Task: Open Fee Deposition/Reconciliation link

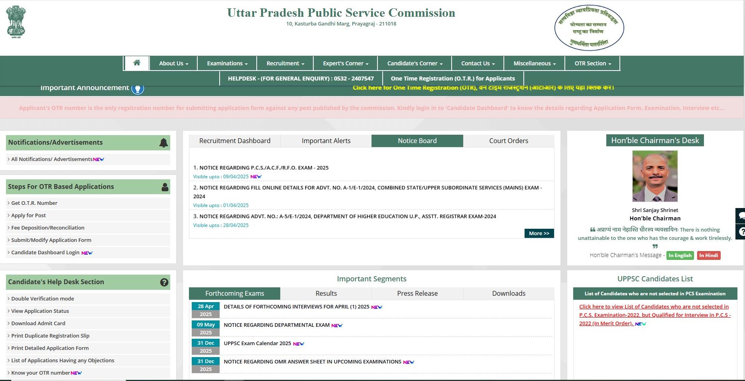Action: 48,228
